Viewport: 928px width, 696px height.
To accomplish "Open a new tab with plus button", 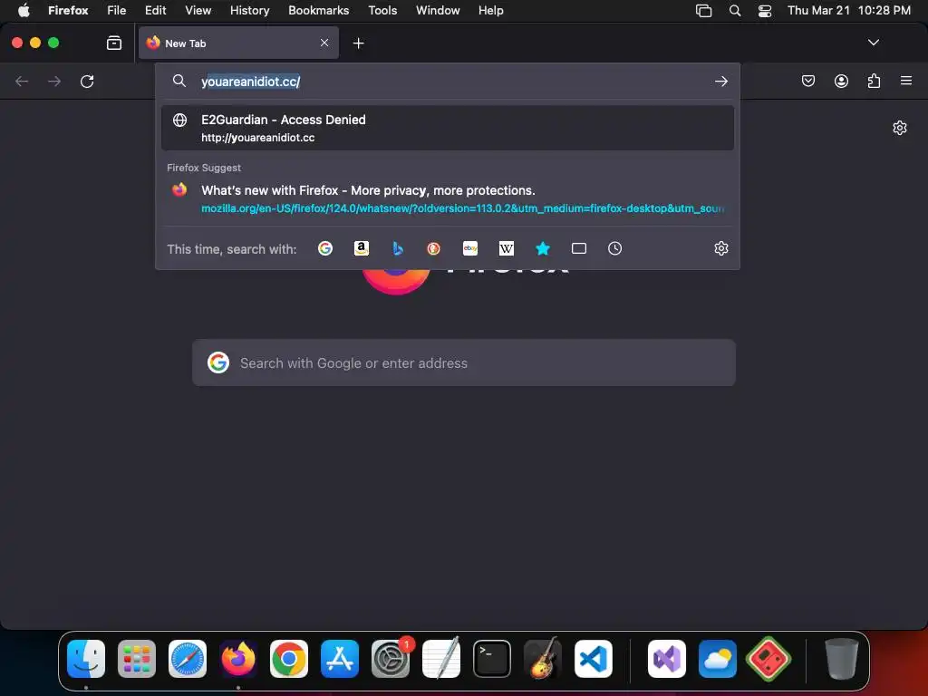I will tap(358, 43).
